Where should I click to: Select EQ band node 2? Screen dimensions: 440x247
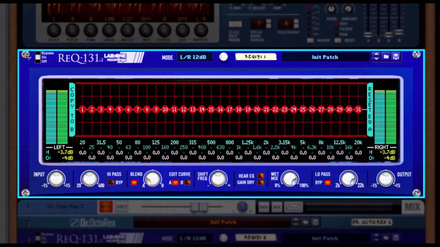(x=91, y=109)
